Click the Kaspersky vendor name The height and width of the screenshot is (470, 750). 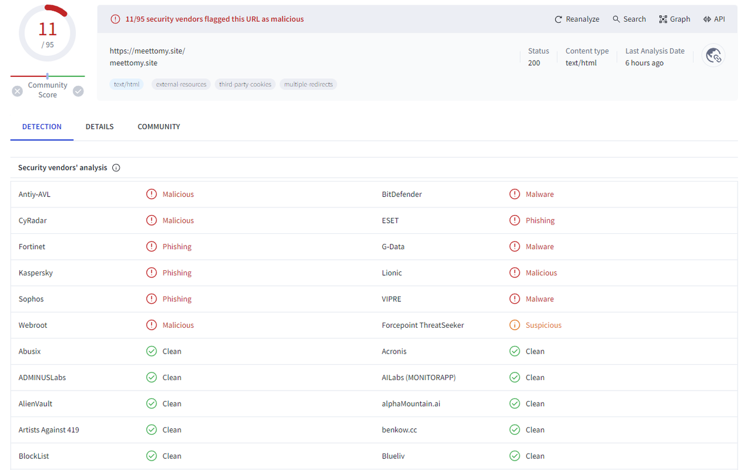pos(36,273)
